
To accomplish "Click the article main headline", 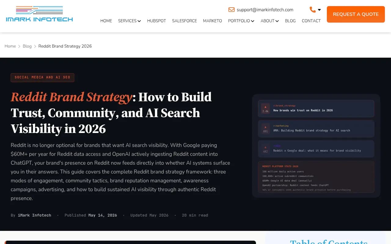I will tap(111, 113).
